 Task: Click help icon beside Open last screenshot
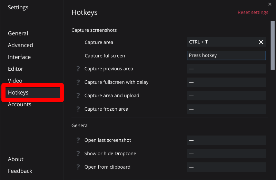tap(78, 140)
